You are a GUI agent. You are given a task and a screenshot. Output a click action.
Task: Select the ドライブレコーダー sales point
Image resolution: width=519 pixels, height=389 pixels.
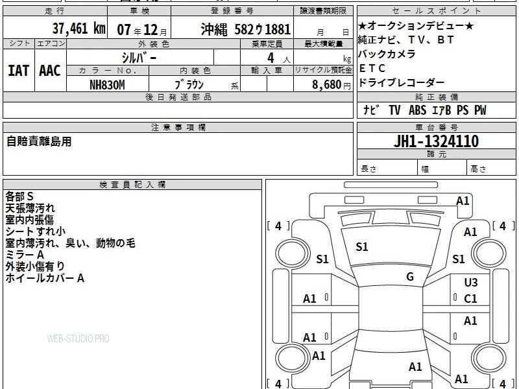coord(401,82)
